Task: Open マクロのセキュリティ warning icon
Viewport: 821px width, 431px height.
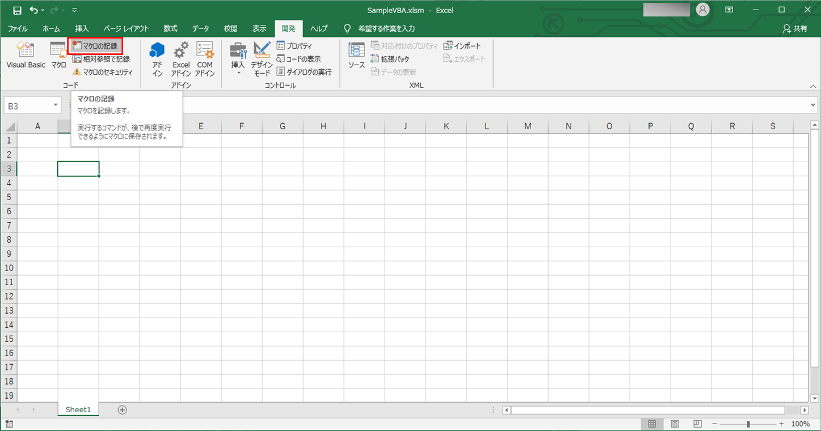Action: tap(77, 72)
